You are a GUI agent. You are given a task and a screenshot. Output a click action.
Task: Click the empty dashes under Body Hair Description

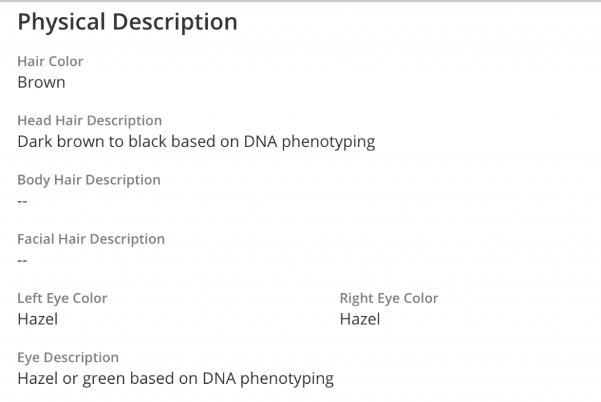(23, 201)
